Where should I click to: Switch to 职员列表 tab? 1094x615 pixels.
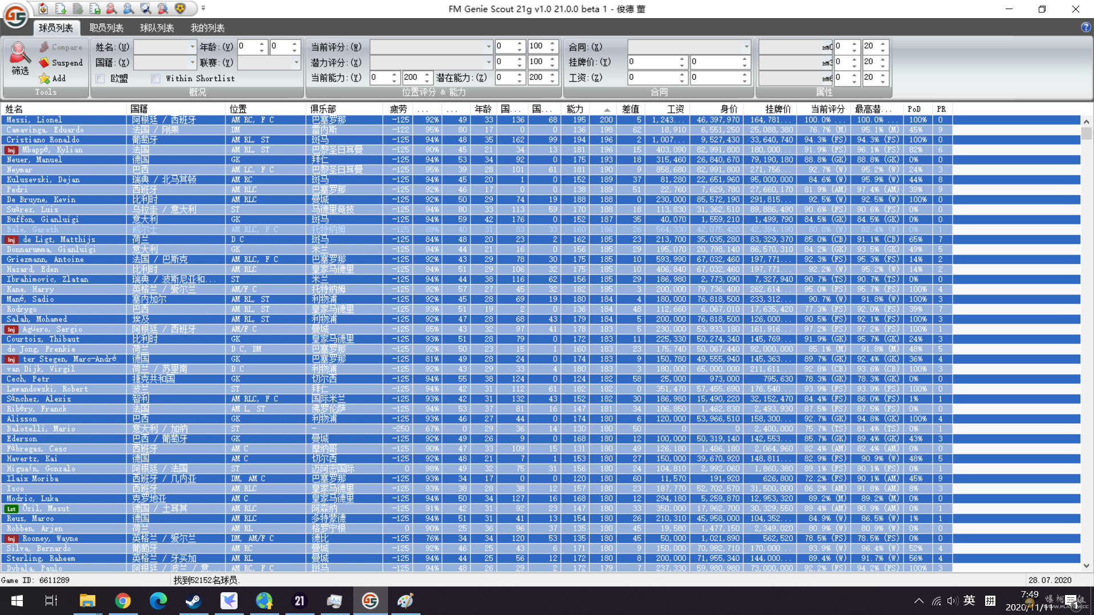[x=107, y=28]
